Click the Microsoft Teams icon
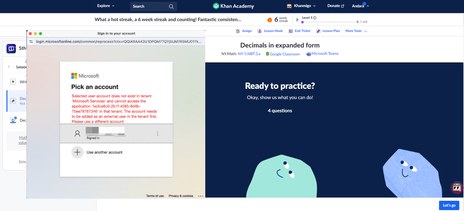Screen dimensions: 464x211 tap(309, 54)
